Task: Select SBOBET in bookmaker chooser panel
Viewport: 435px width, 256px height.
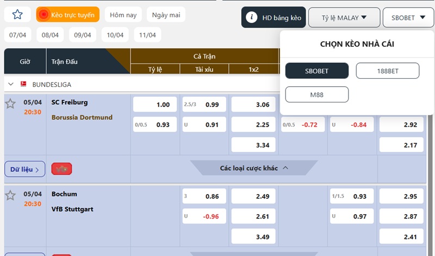Action: (317, 71)
